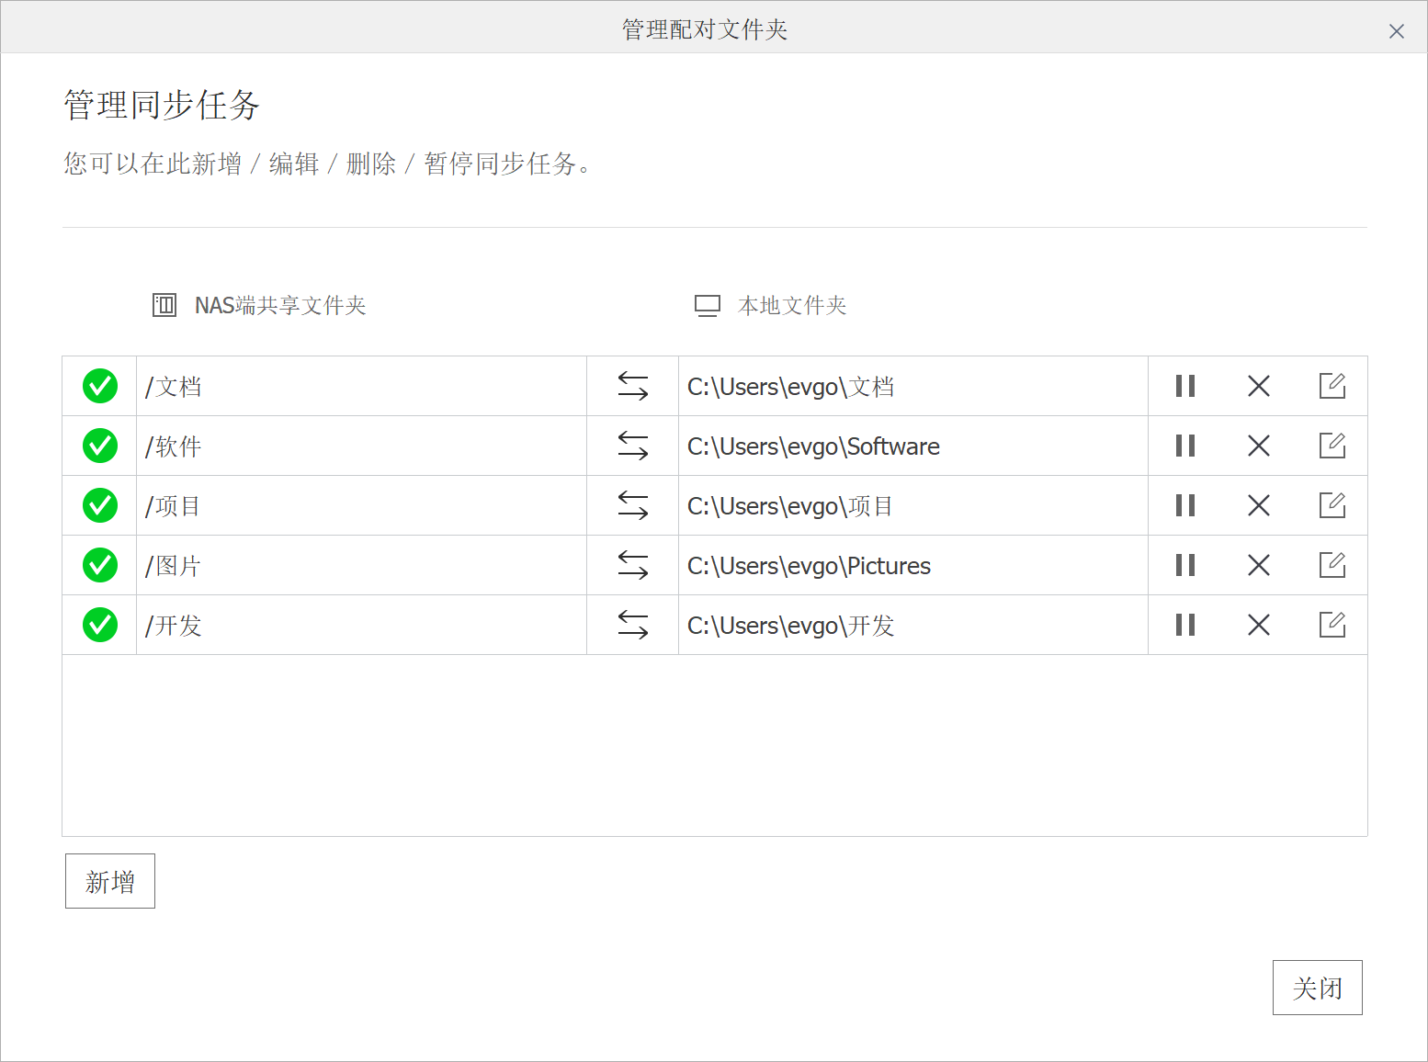
Task: Click the NAS端共享文件夹 column header
Action: pos(280,305)
